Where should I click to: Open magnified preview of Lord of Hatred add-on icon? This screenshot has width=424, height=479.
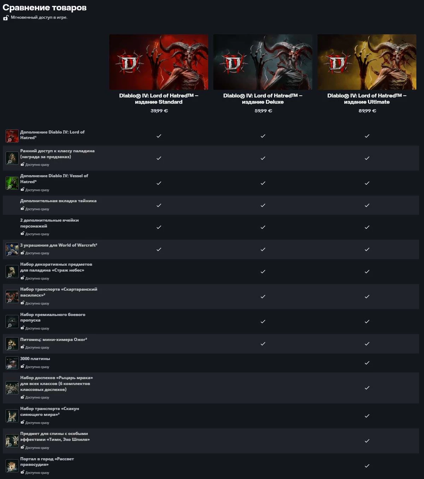click(x=12, y=135)
